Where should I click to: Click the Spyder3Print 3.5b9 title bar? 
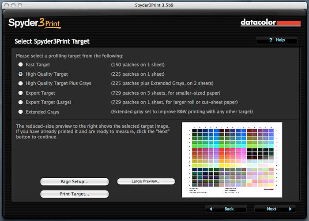tap(154, 4)
